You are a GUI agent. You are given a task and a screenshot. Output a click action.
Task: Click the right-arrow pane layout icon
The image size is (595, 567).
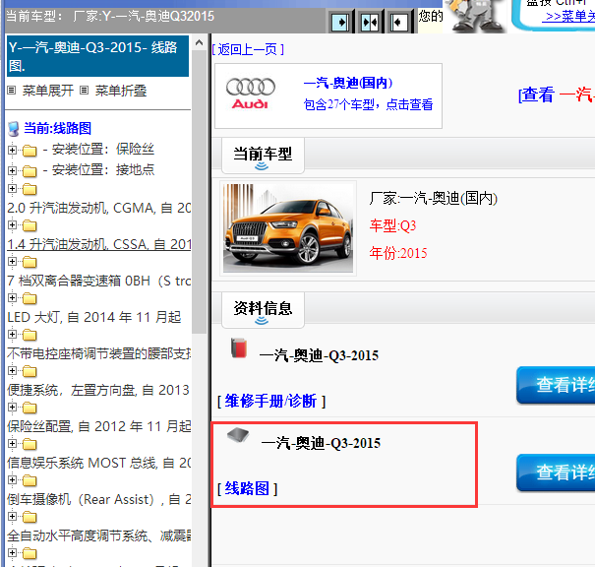(340, 22)
